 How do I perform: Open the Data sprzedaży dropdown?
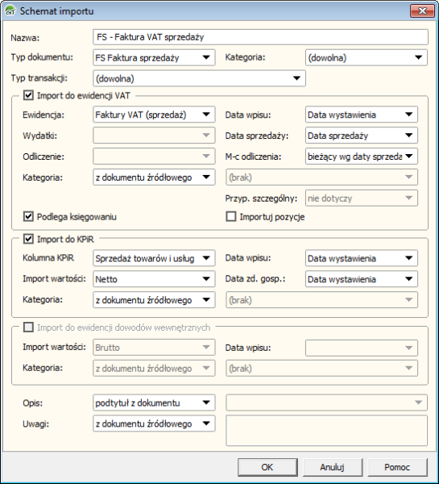click(x=362, y=136)
